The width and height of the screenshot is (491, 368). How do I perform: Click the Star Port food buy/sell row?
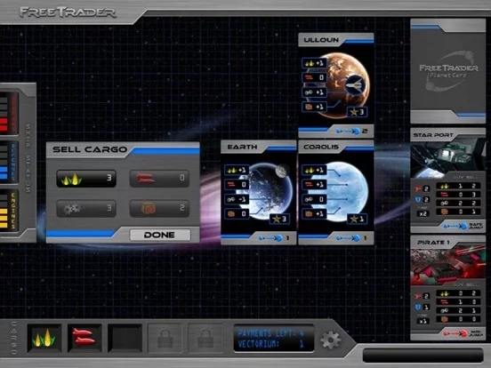pyautogui.click(x=458, y=186)
